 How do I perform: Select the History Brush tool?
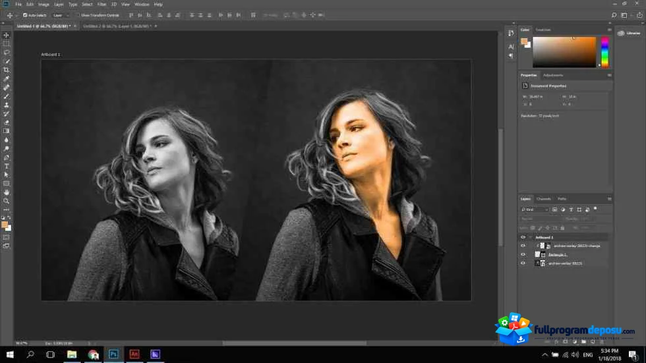[x=6, y=113]
